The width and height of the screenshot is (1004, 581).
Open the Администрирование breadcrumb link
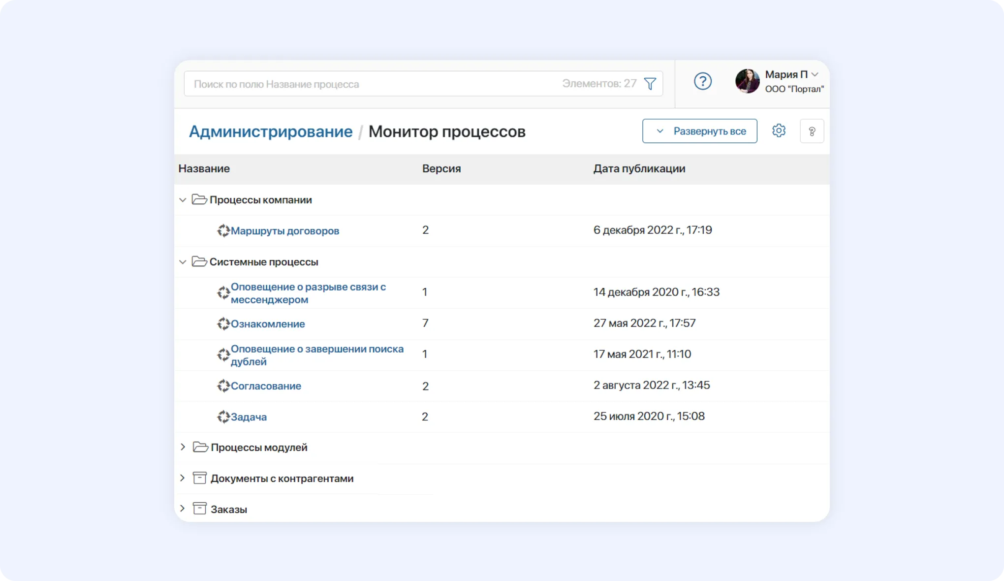click(271, 131)
